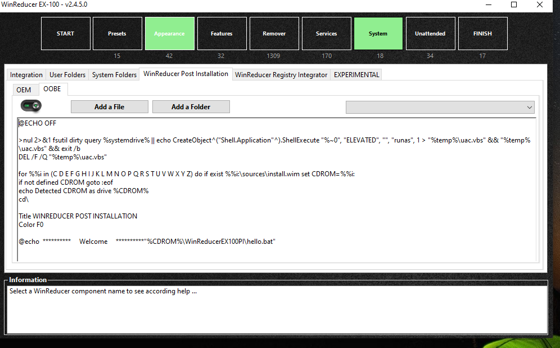The height and width of the screenshot is (348, 560).
Task: Switch to the User Folders tab
Action: [67, 75]
